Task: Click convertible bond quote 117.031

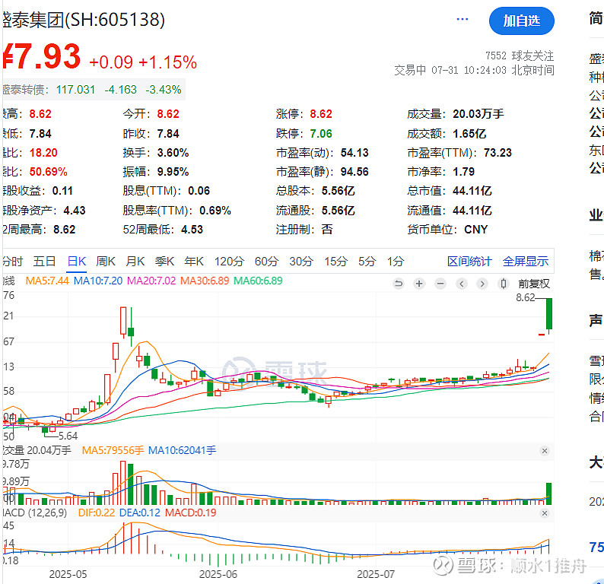Action: pyautogui.click(x=75, y=90)
